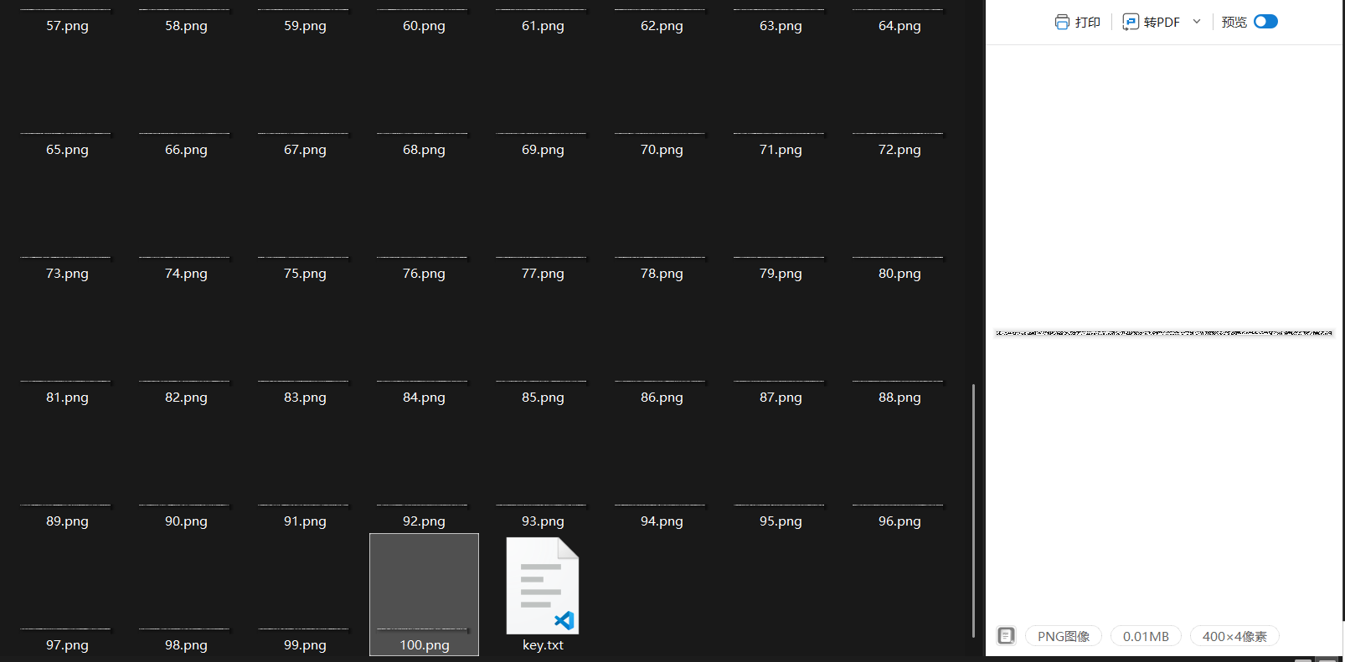Click the preview image strip in the pane
The image size is (1345, 662).
click(1164, 333)
